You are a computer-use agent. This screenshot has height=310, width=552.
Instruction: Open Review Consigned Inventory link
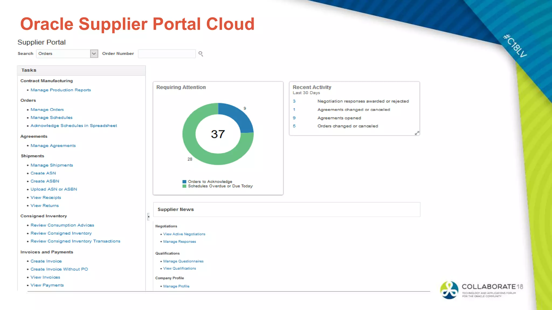coord(61,233)
